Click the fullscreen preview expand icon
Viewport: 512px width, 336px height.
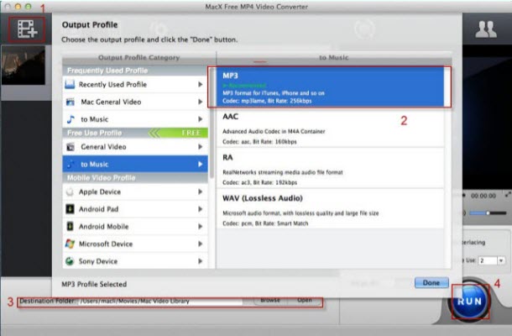coord(508,195)
